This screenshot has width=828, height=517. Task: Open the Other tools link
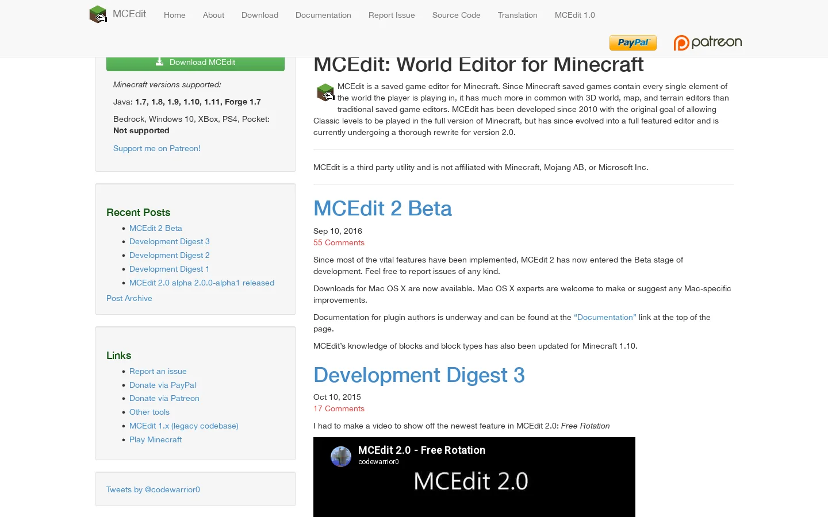pos(149,412)
